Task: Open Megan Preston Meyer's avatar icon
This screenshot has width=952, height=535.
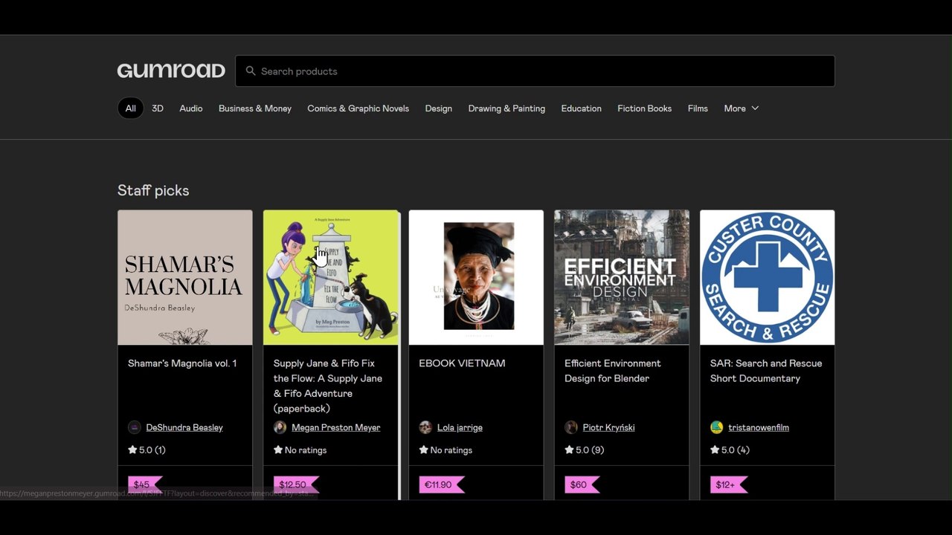Action: click(x=280, y=427)
